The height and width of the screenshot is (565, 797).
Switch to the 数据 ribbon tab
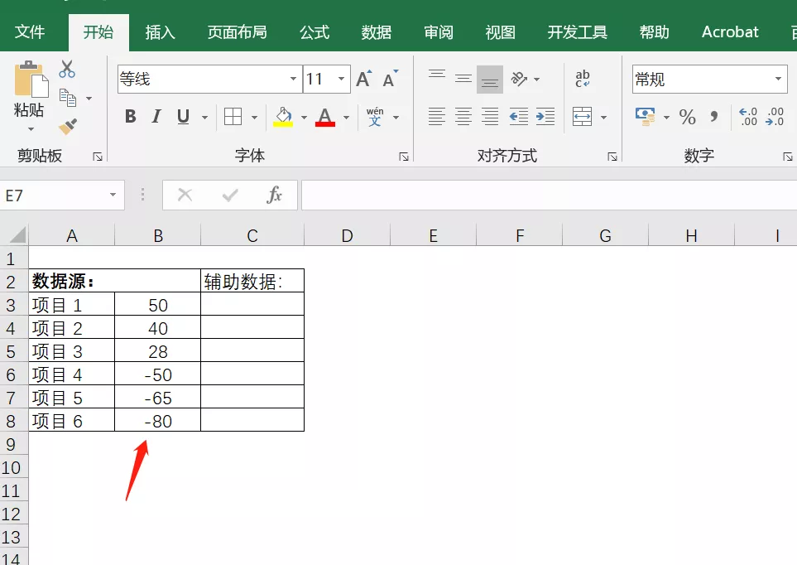(376, 31)
